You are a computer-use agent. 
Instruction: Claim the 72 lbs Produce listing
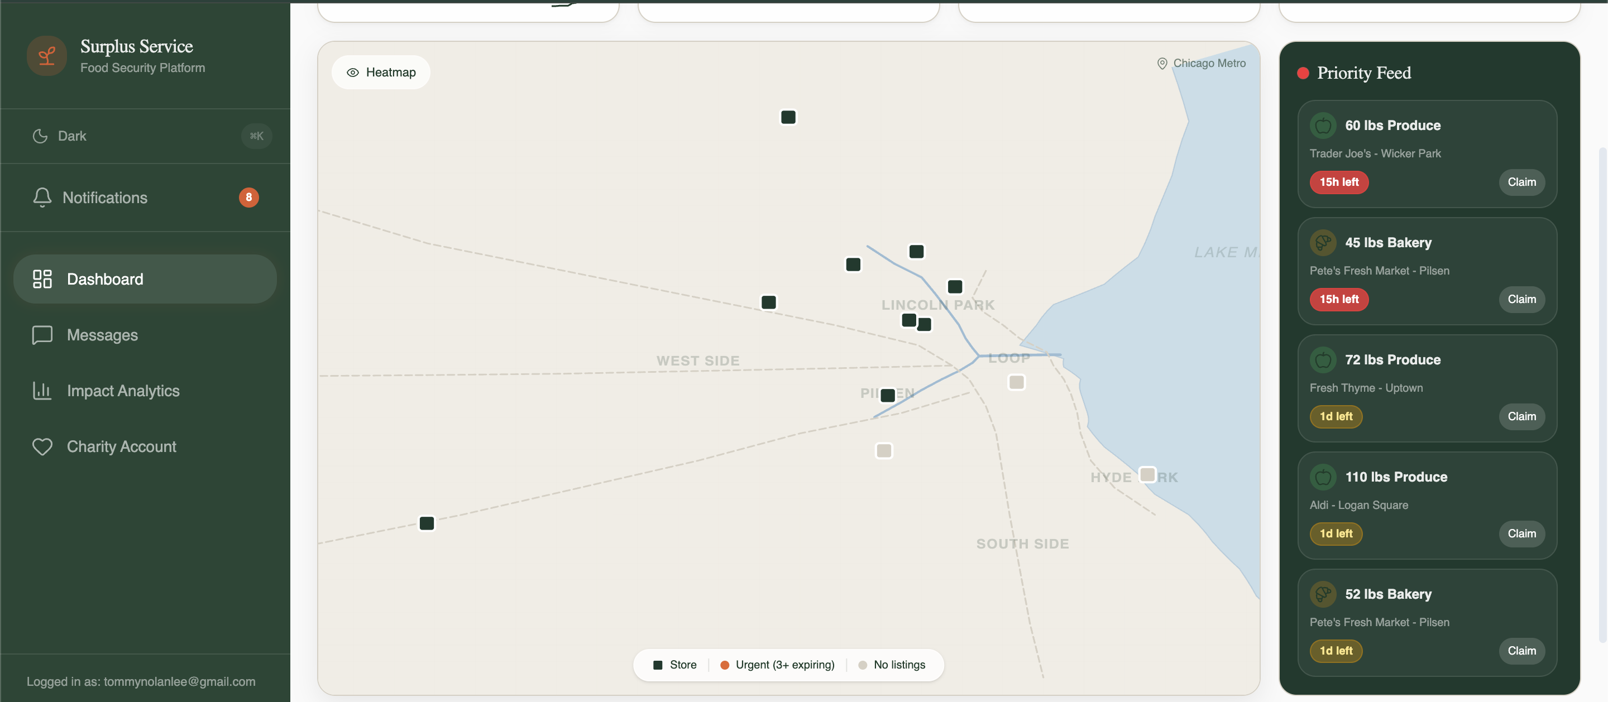(x=1521, y=416)
